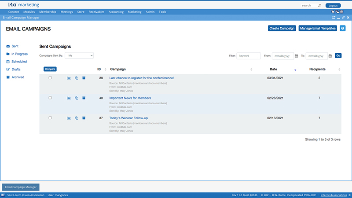
Task: Check the box for campaign 38
Action: pos(50,78)
